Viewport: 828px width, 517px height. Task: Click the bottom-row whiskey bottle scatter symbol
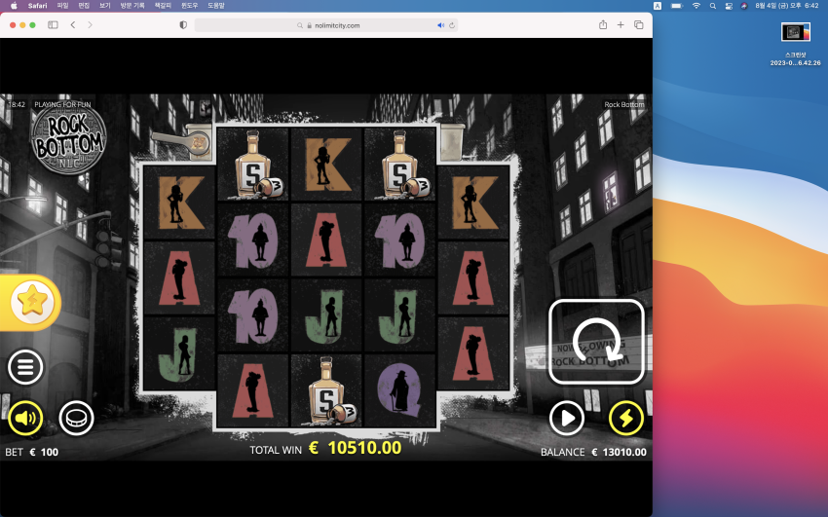pos(327,390)
